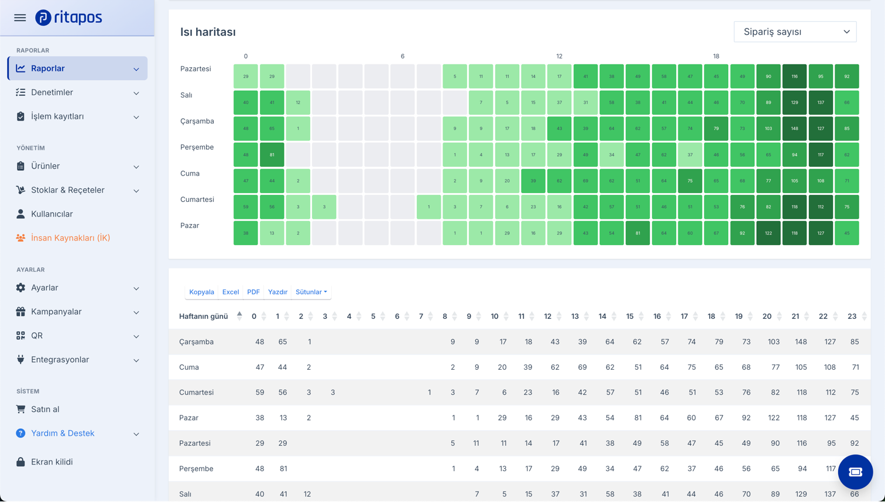
Task: Click the Raporlar chart icon
Action: tap(20, 68)
